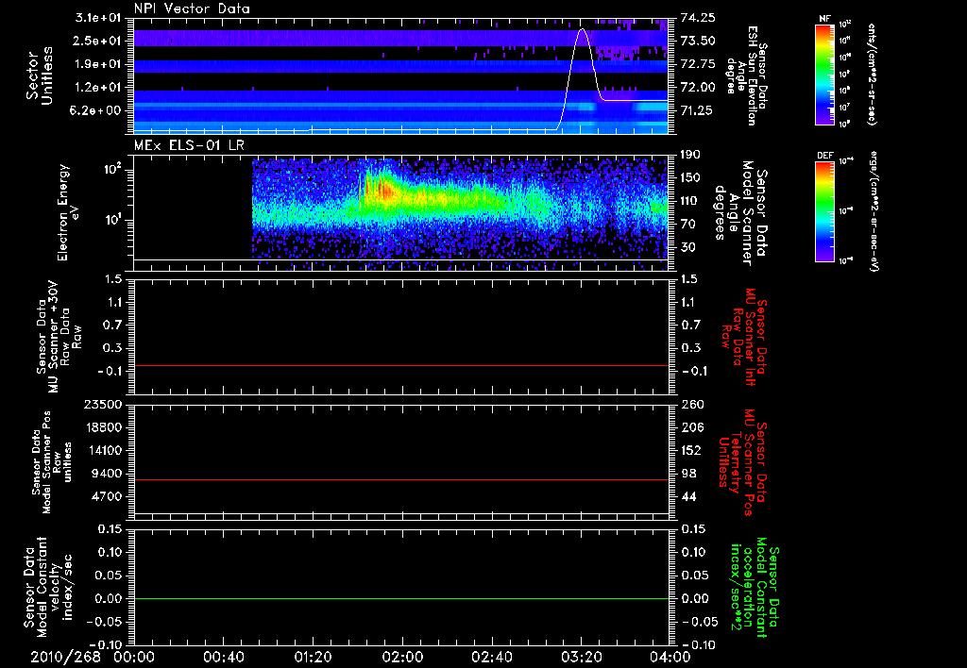
Task: Click the 'NF' label above the color bar
Action: 825,19
